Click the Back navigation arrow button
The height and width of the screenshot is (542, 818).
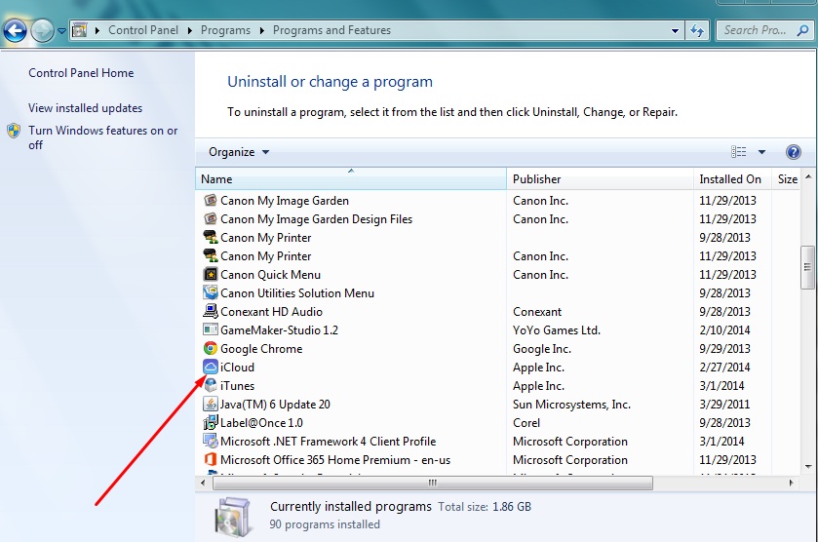tap(16, 31)
